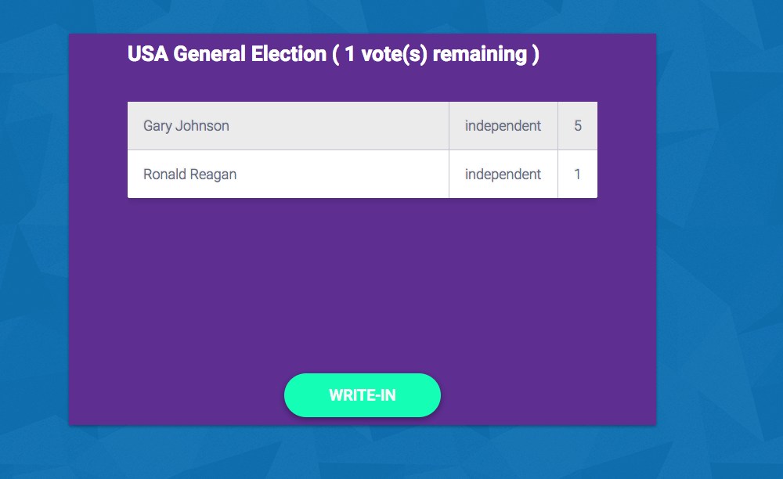The width and height of the screenshot is (783, 479).
Task: Open the WRITE-IN candidate option
Action: click(362, 395)
